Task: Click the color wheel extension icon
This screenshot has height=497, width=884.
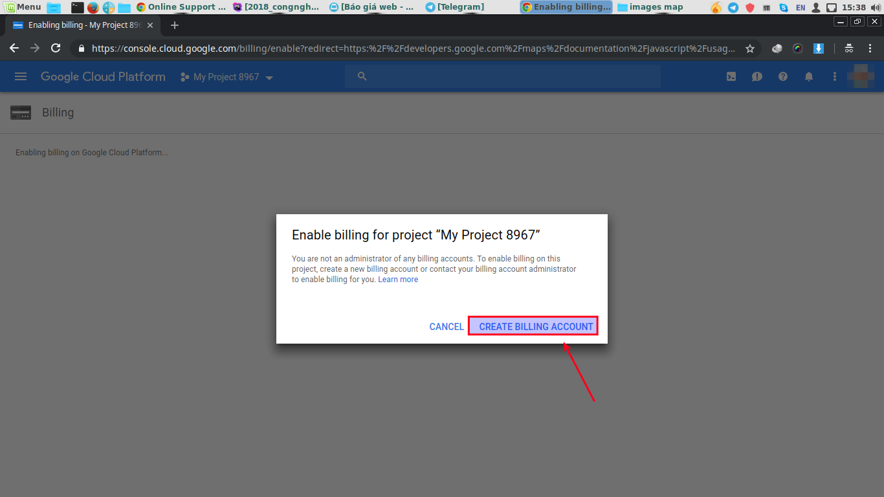Action: [x=798, y=49]
